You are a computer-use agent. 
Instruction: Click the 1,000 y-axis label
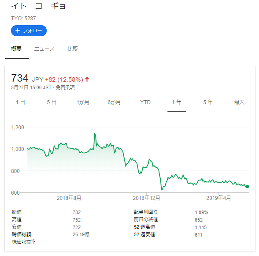pyautogui.click(x=18, y=149)
